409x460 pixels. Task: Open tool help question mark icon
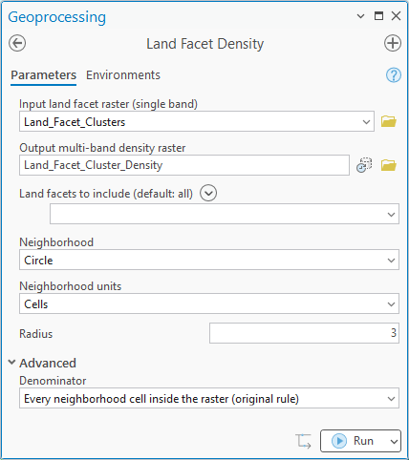(394, 75)
